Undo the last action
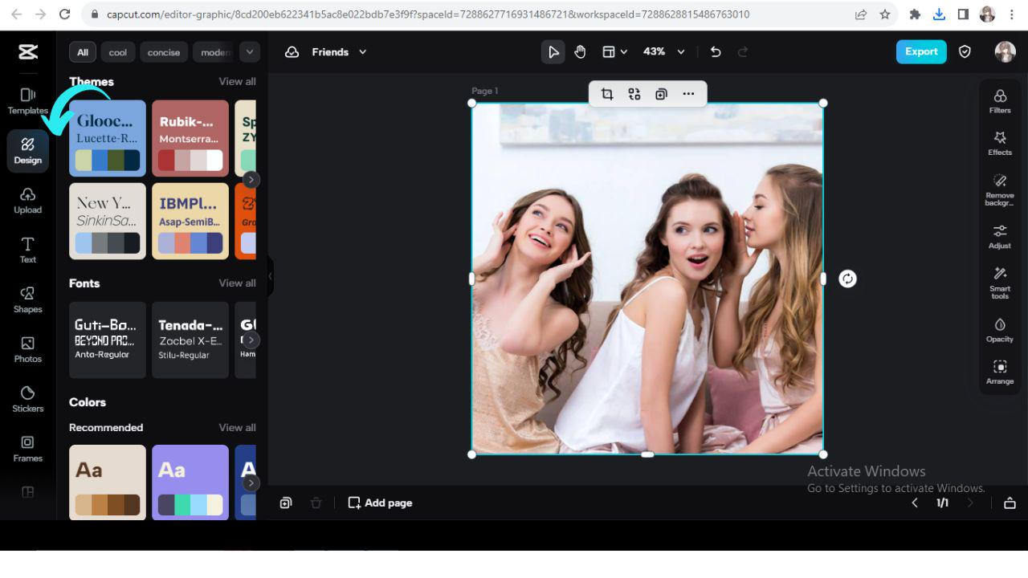This screenshot has width=1028, height=578. tap(715, 51)
